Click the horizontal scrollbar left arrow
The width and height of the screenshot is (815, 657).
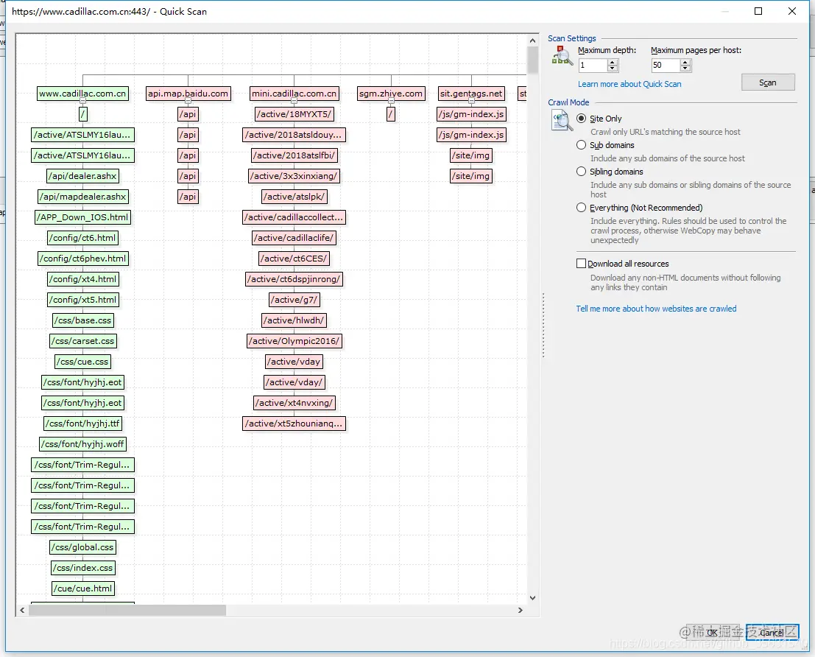tap(22, 610)
